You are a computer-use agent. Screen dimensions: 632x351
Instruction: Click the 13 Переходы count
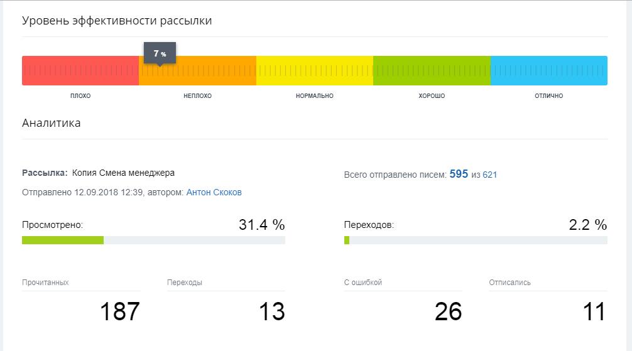[x=271, y=311]
